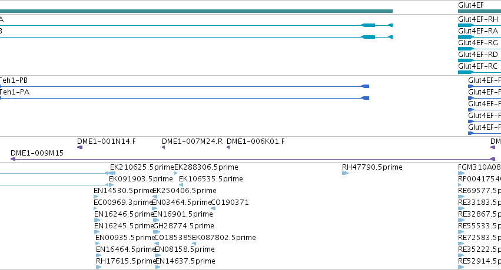501x270 pixels.
Task: Open the CO190371 EST feature
Action: pos(230,203)
